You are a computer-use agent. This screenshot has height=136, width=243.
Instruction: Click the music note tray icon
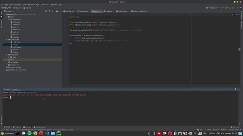pos(200,133)
